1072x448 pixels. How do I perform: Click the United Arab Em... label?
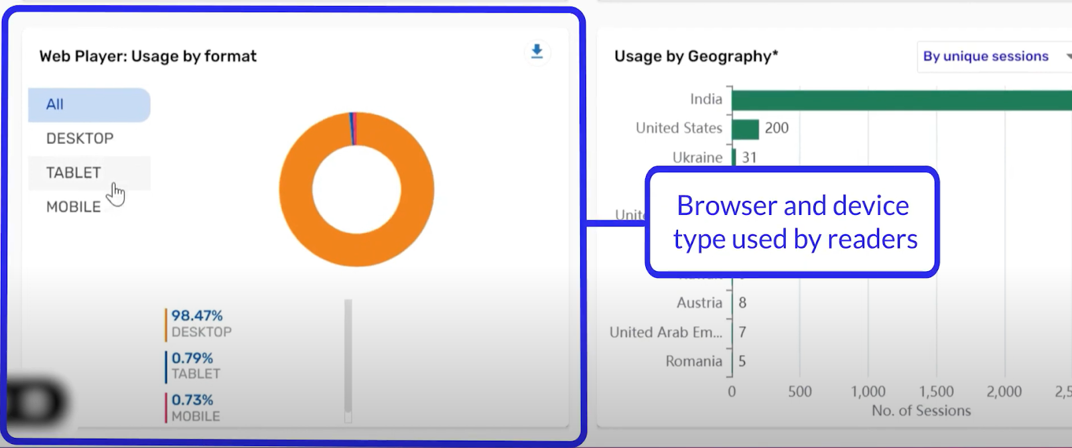[x=666, y=332]
